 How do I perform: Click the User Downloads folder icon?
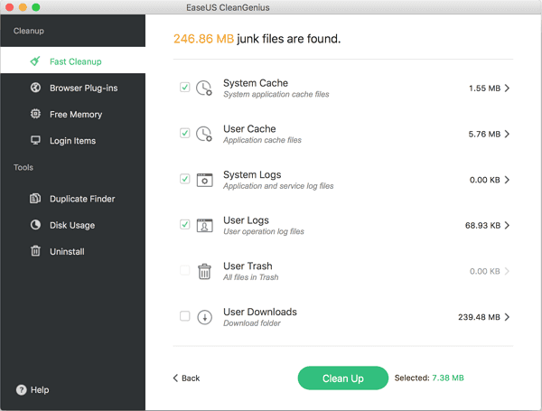tap(205, 316)
